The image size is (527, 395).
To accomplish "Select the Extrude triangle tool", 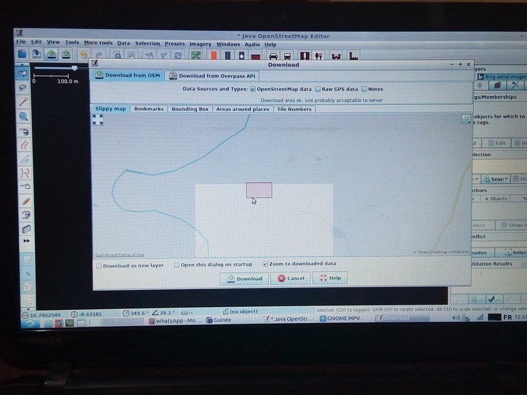I will (x=25, y=159).
